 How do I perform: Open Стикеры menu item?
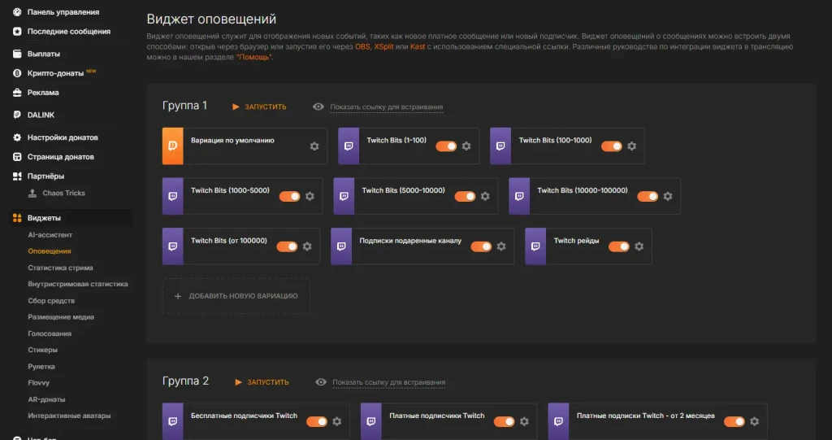point(42,351)
